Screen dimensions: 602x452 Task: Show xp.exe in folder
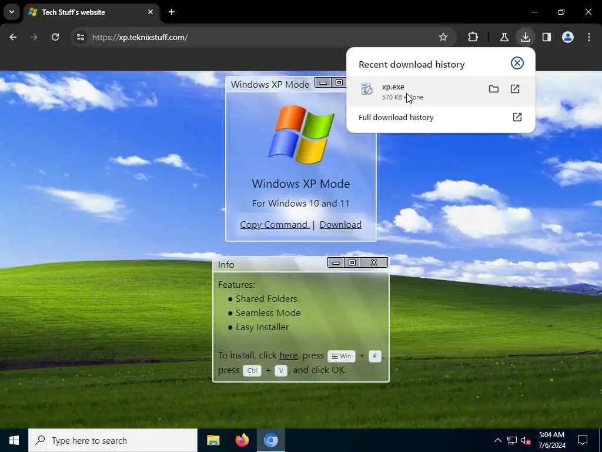(494, 89)
